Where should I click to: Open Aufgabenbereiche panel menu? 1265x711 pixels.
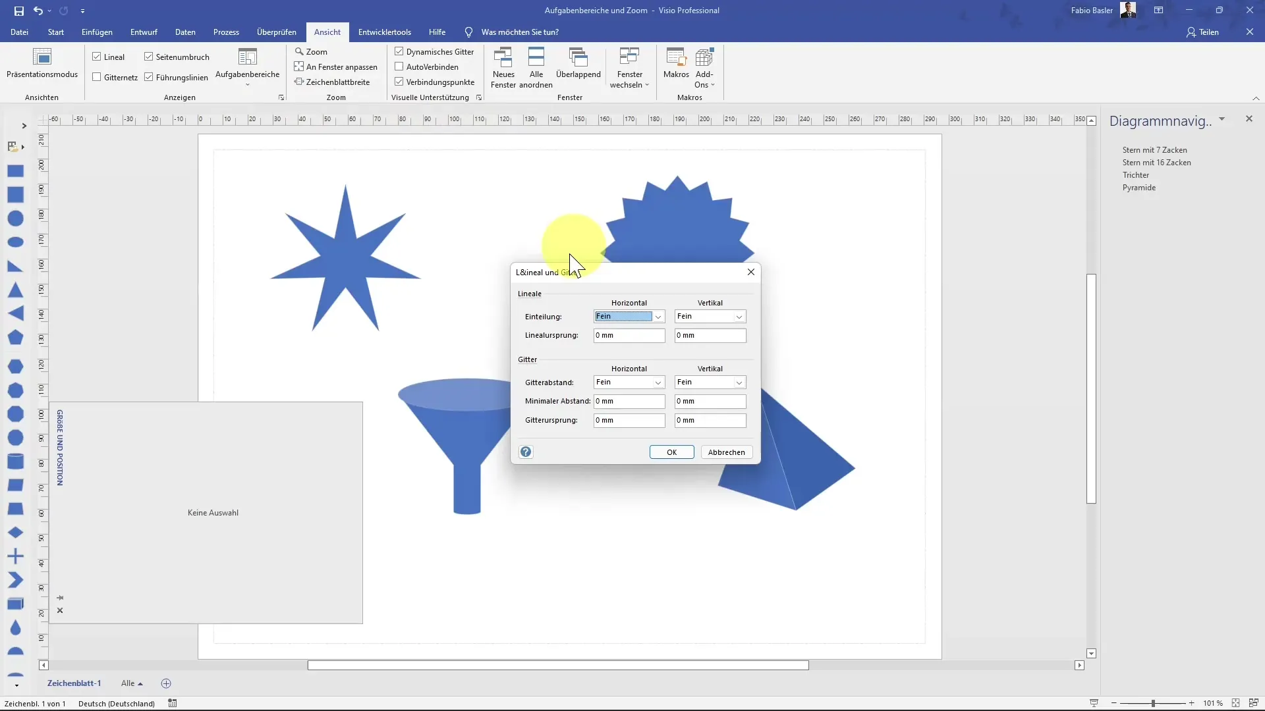click(x=247, y=67)
